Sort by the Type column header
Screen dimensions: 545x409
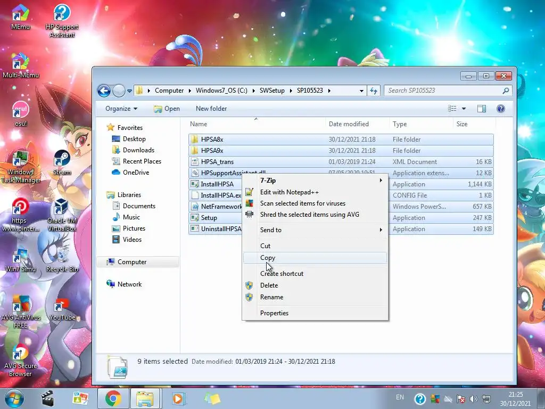[422, 124]
